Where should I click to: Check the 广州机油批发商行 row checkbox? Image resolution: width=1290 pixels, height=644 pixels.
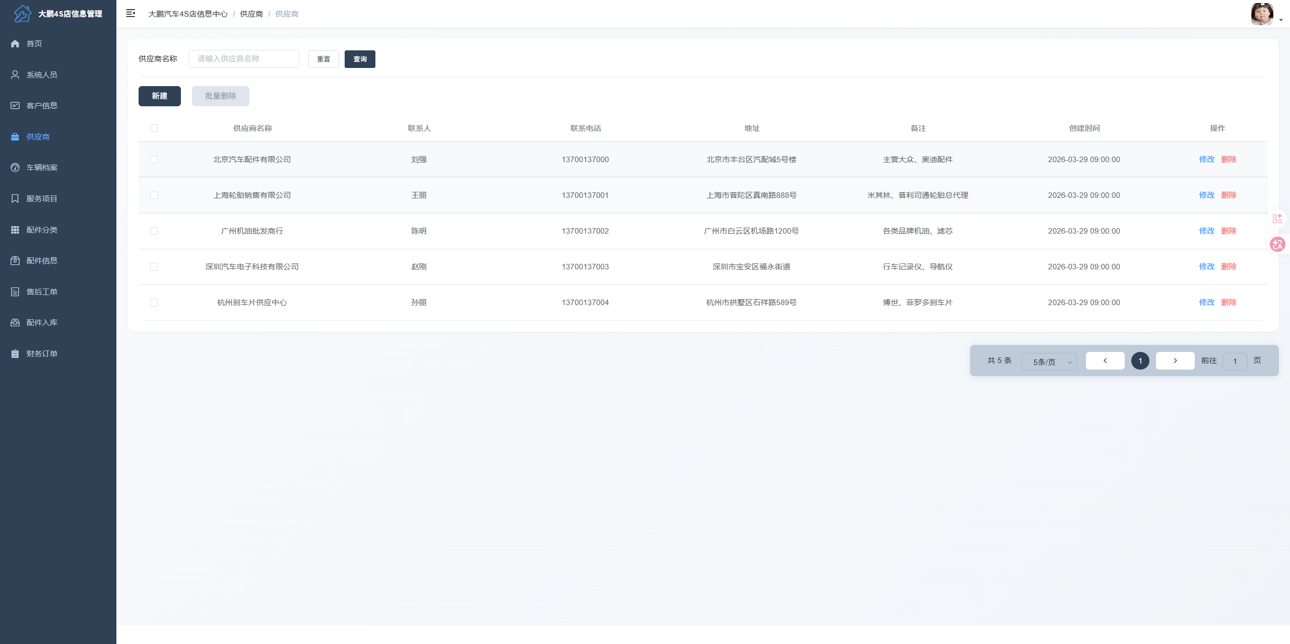tap(154, 231)
